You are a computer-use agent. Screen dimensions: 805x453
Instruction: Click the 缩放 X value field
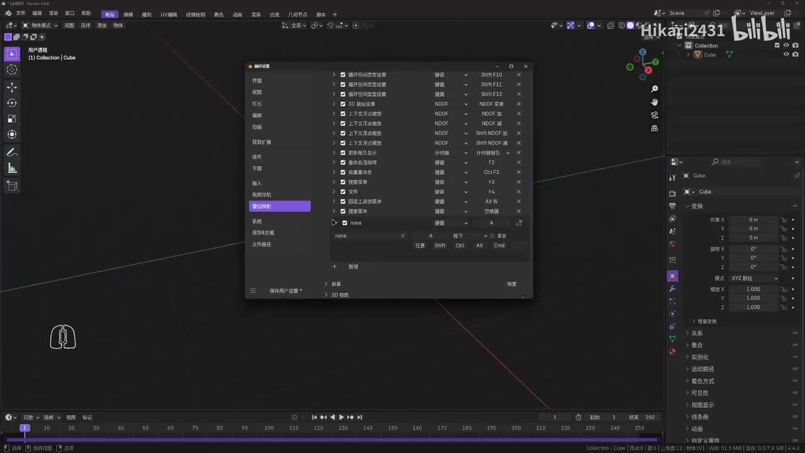753,289
